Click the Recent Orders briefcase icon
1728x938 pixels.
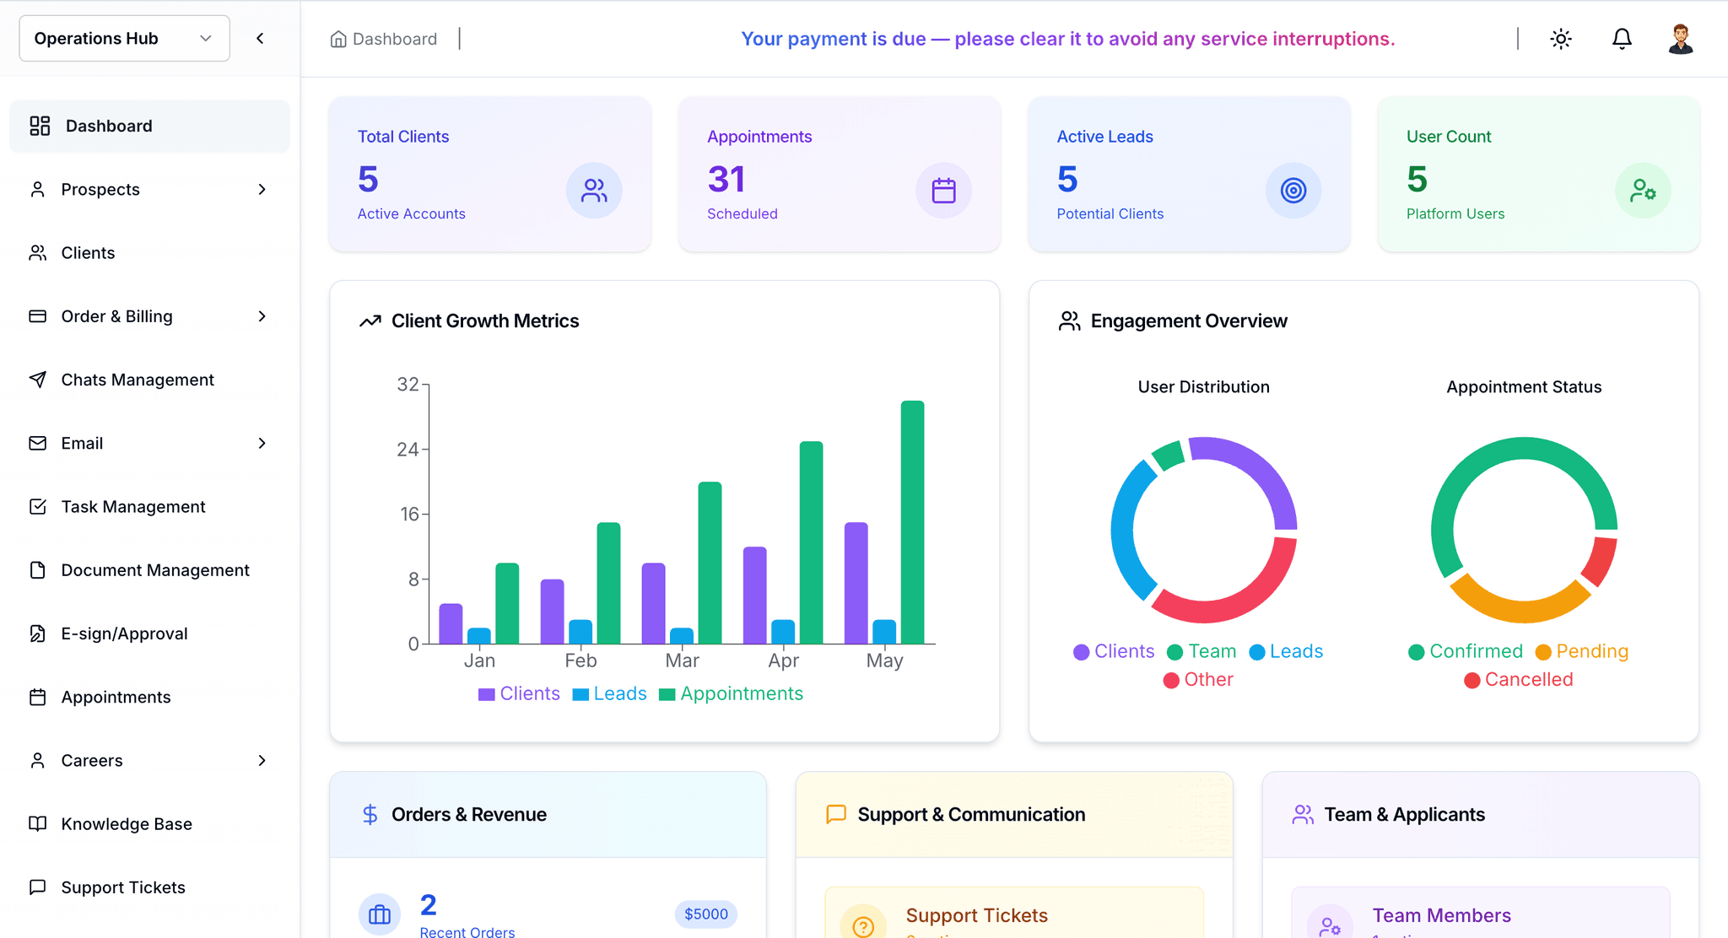pyautogui.click(x=380, y=914)
